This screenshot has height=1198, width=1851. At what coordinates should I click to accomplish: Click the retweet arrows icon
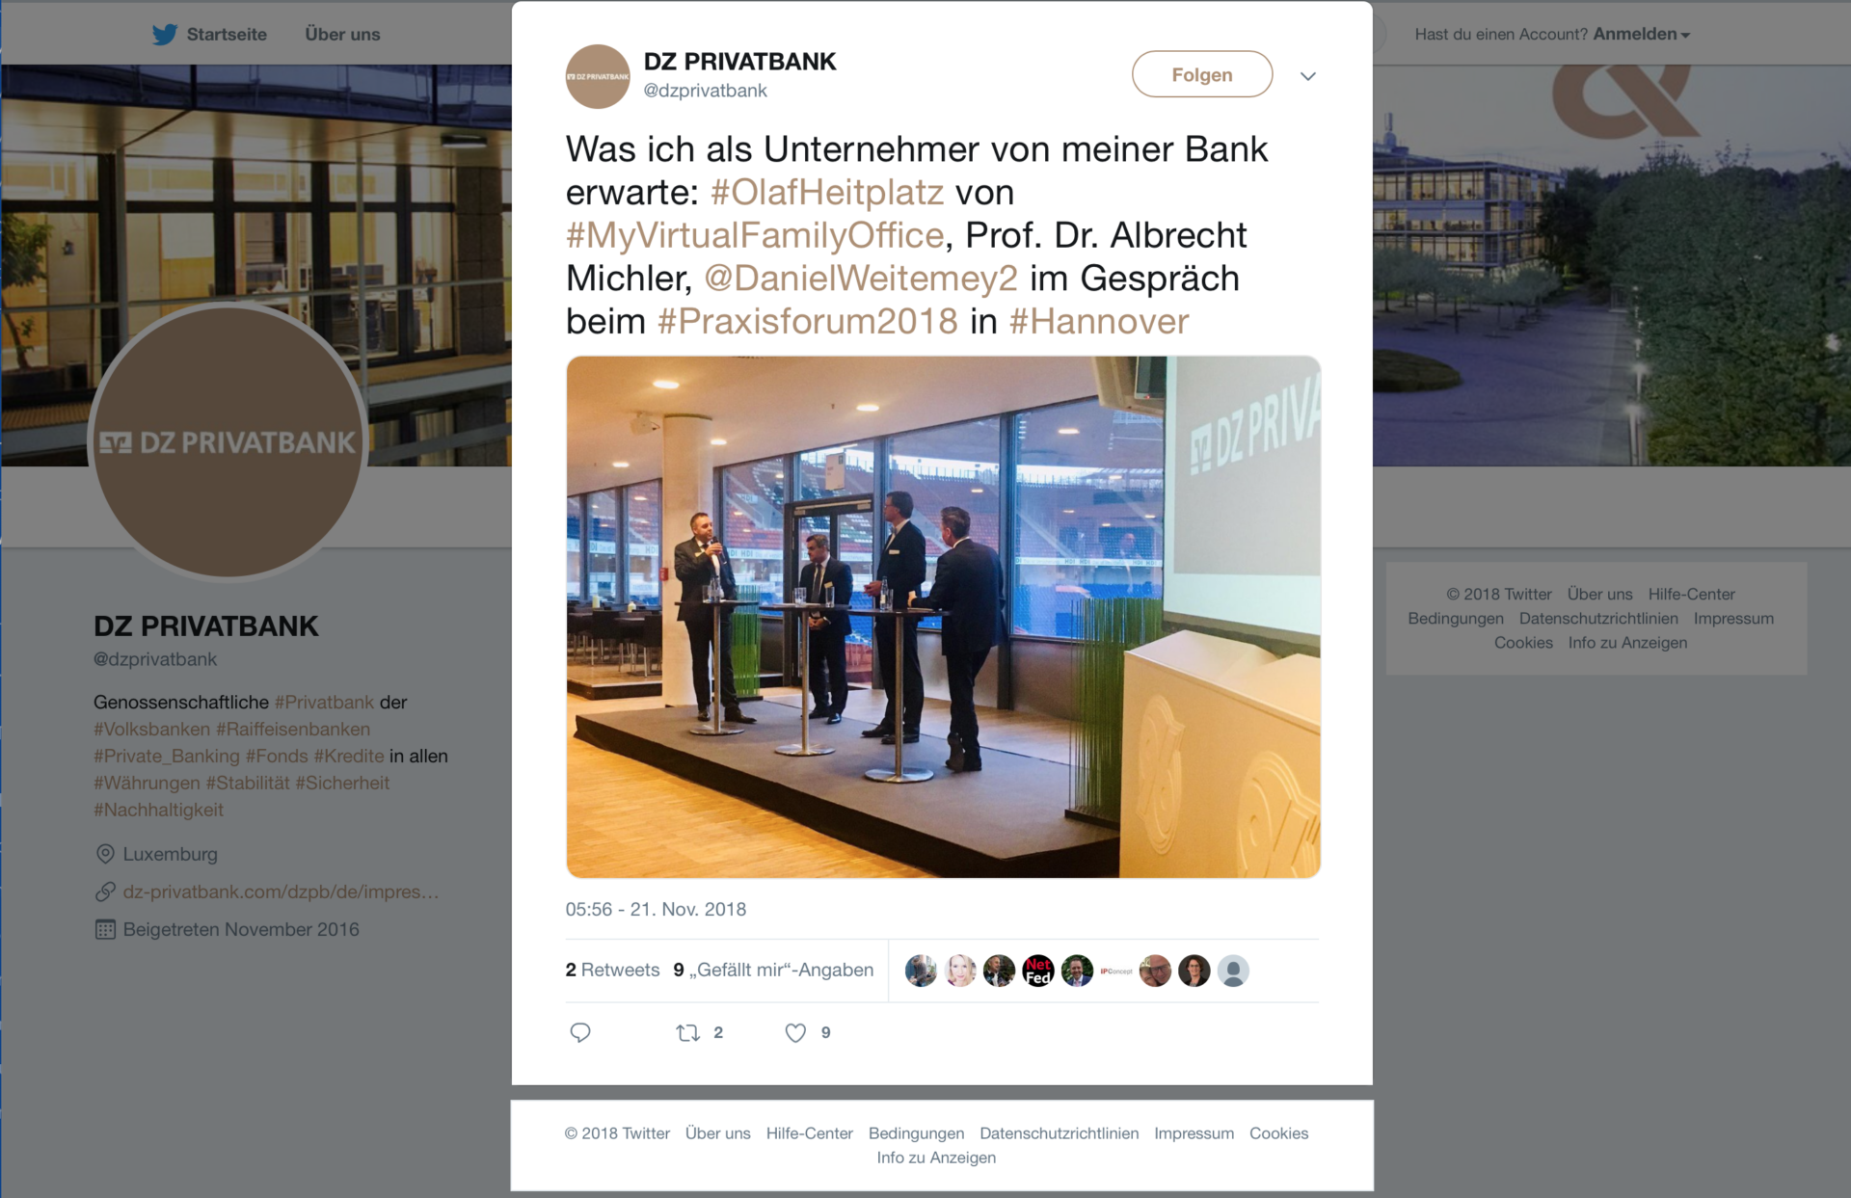pos(687,1032)
